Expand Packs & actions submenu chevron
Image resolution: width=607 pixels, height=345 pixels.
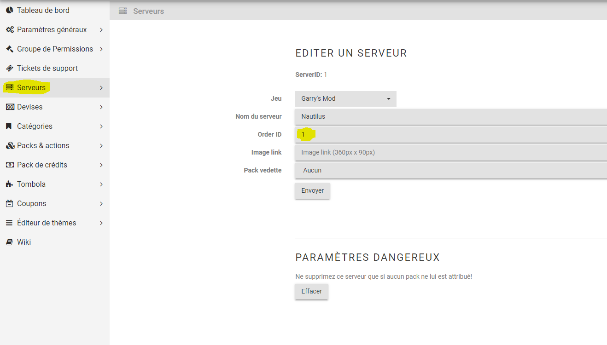pos(101,145)
